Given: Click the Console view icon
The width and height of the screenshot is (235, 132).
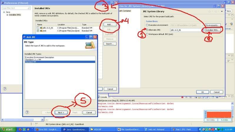Looking at the screenshot, I should tap(99, 97).
